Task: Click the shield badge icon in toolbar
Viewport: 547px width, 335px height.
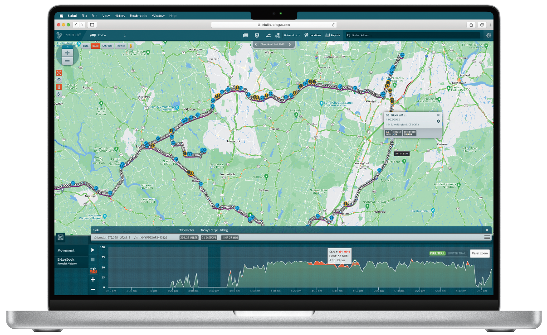Action: [x=257, y=35]
